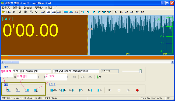Click the set selection begin icon
The width and height of the screenshot is (175, 101).
coord(27,90)
